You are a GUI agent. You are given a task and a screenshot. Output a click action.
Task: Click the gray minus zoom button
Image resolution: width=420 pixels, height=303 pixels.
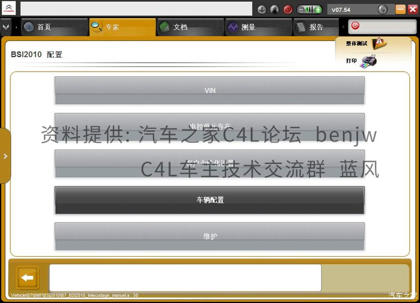click(x=301, y=10)
